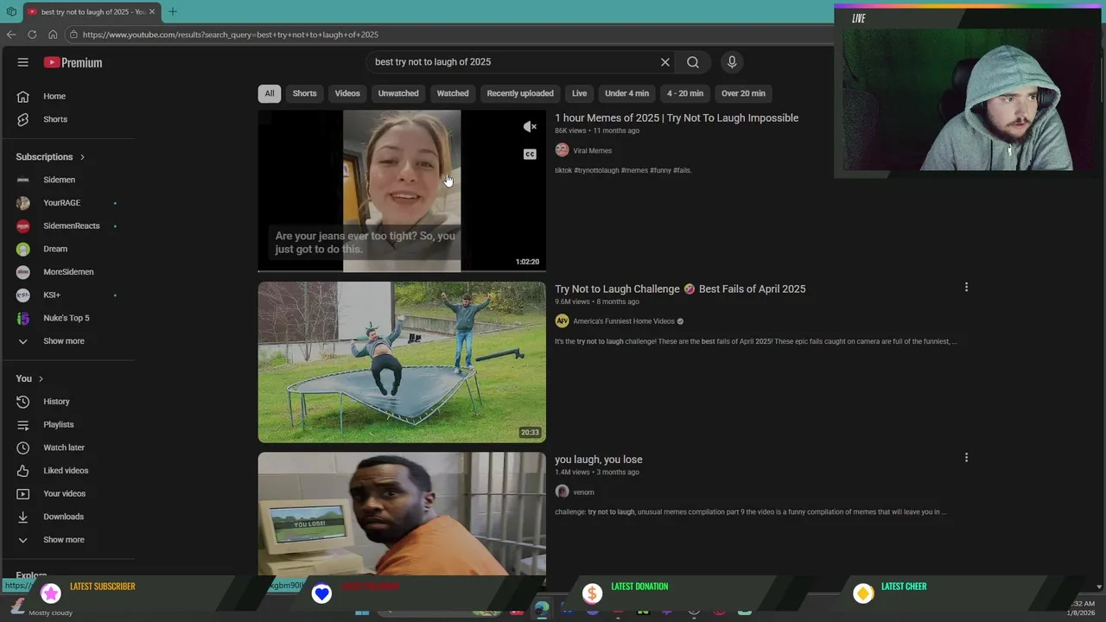
Task: Close the YouTube browser tab
Action: click(x=152, y=12)
